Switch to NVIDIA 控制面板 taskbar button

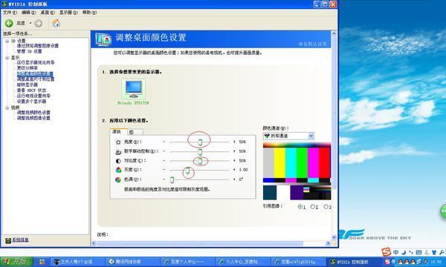[352, 262]
